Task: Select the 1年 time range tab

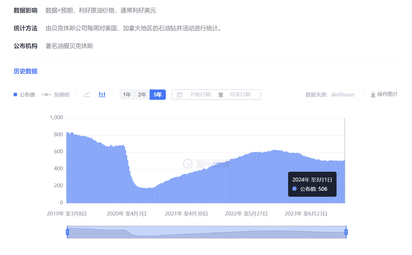Action: point(127,94)
